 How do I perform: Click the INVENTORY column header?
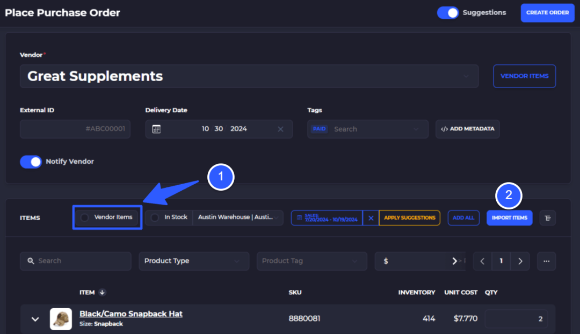click(x=417, y=293)
